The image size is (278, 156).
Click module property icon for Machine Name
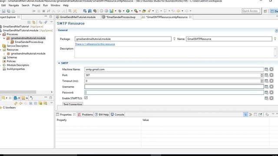[x=266, y=69]
